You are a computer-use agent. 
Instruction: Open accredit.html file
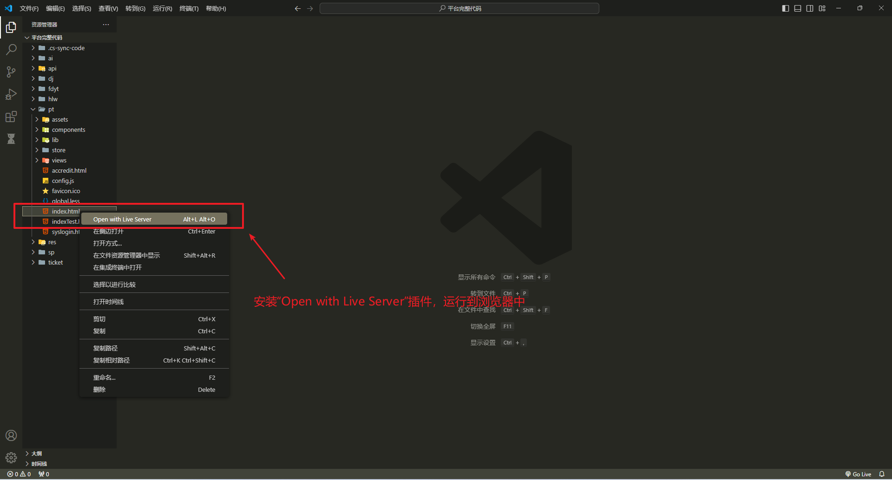[x=70, y=170]
